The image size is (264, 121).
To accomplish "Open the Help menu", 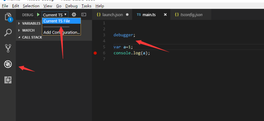I will tap(100, 6).
